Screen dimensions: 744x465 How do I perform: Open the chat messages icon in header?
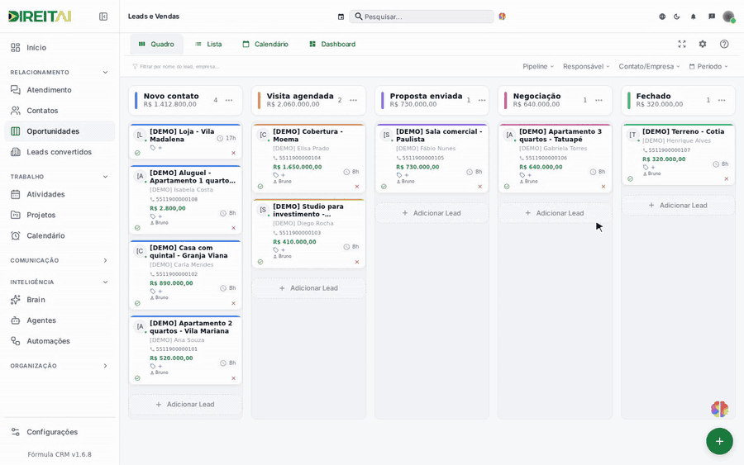pyautogui.click(x=712, y=17)
